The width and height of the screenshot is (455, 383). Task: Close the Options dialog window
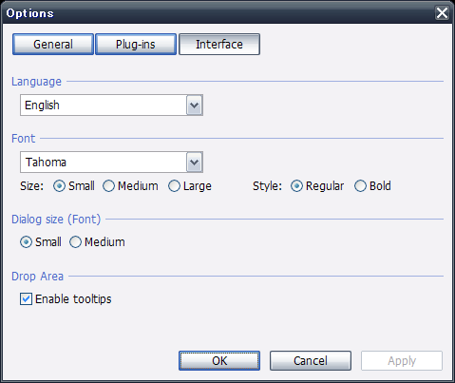(442, 13)
